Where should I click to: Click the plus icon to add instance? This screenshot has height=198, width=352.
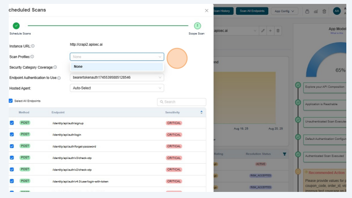tap(270, 31)
